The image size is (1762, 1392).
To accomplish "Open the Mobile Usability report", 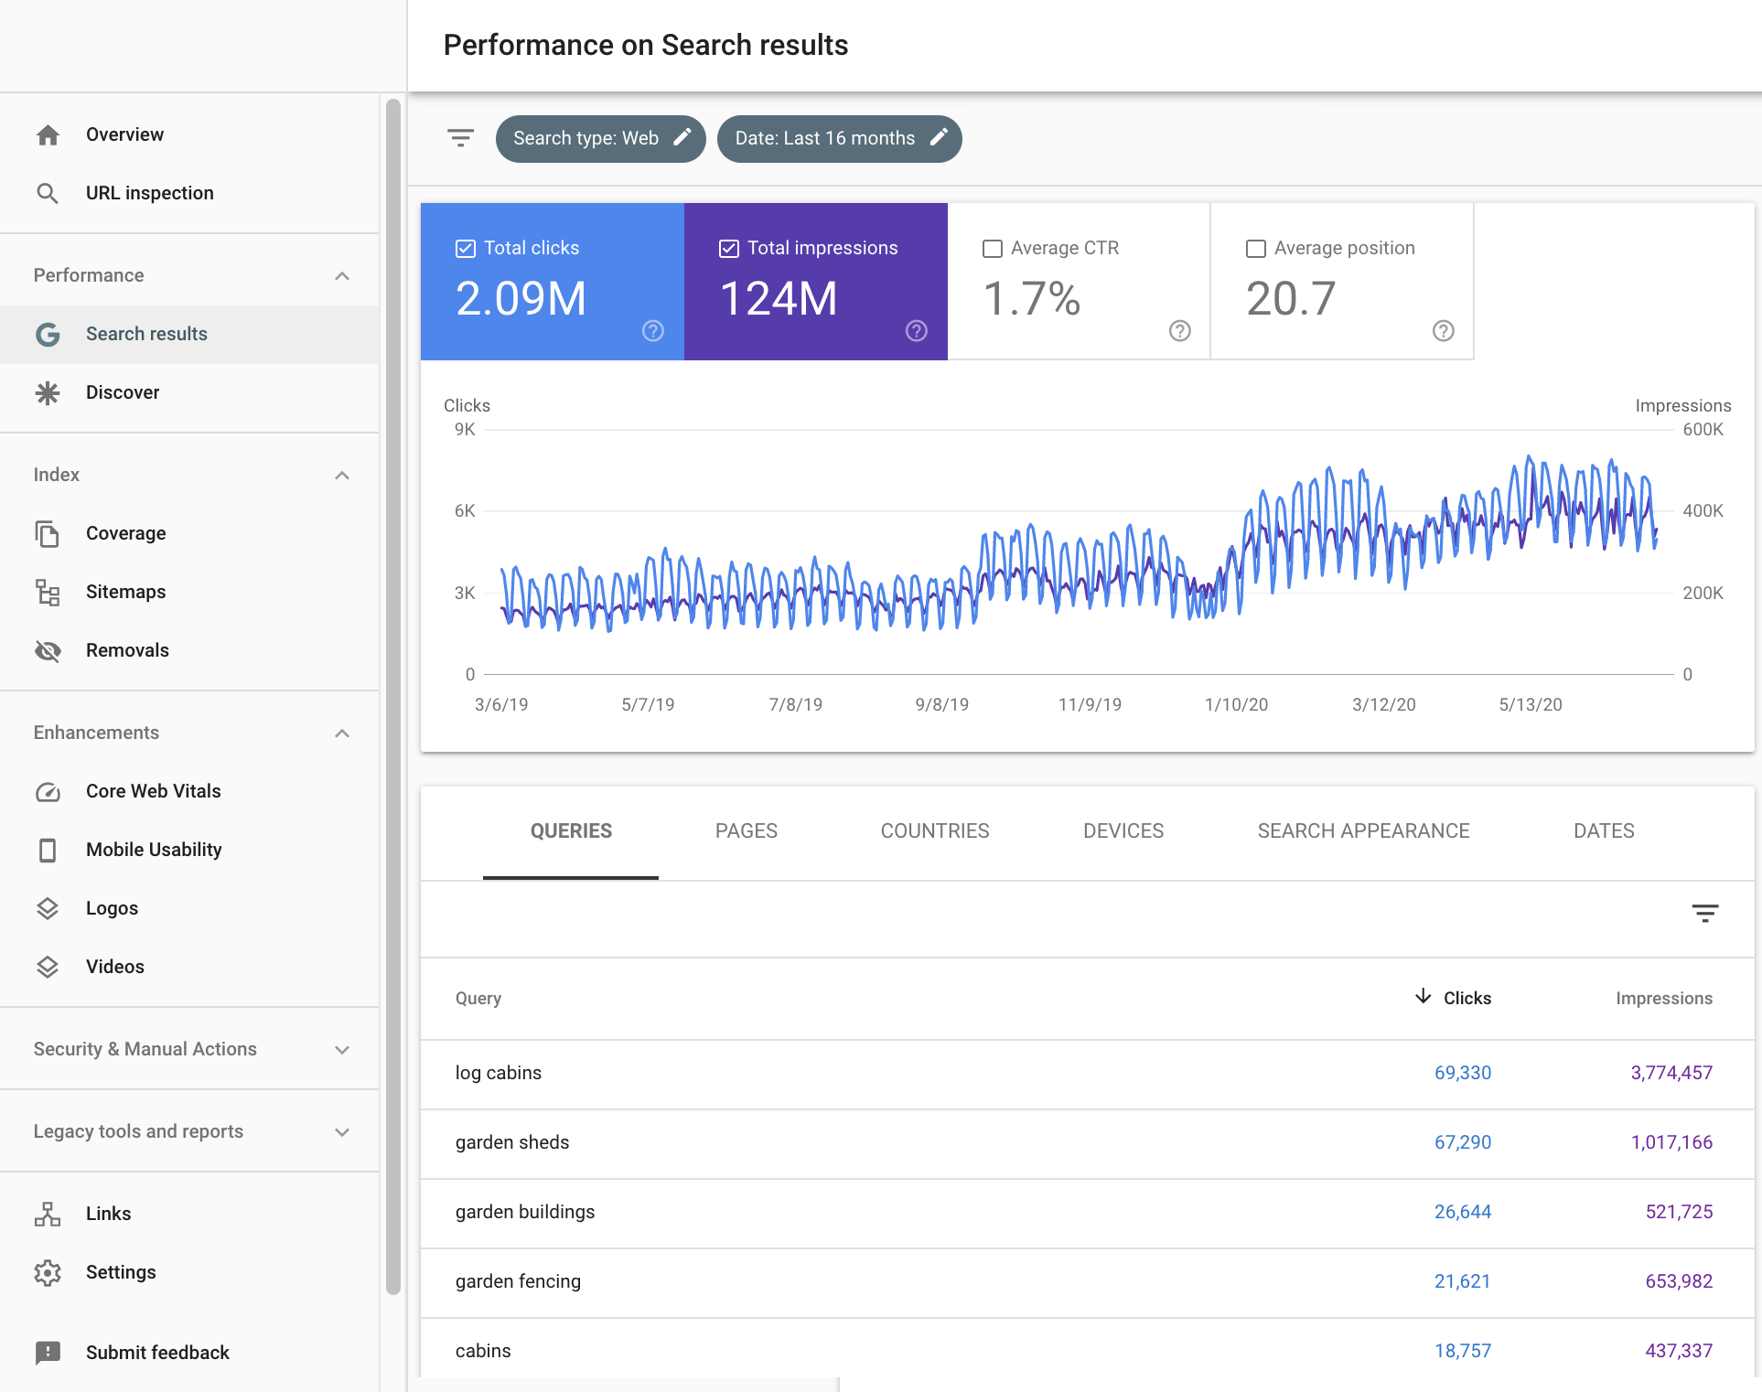I will tap(156, 849).
